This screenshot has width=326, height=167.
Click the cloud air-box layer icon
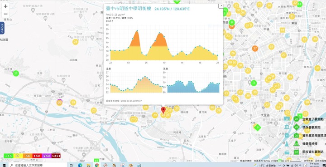click(x=287, y=119)
